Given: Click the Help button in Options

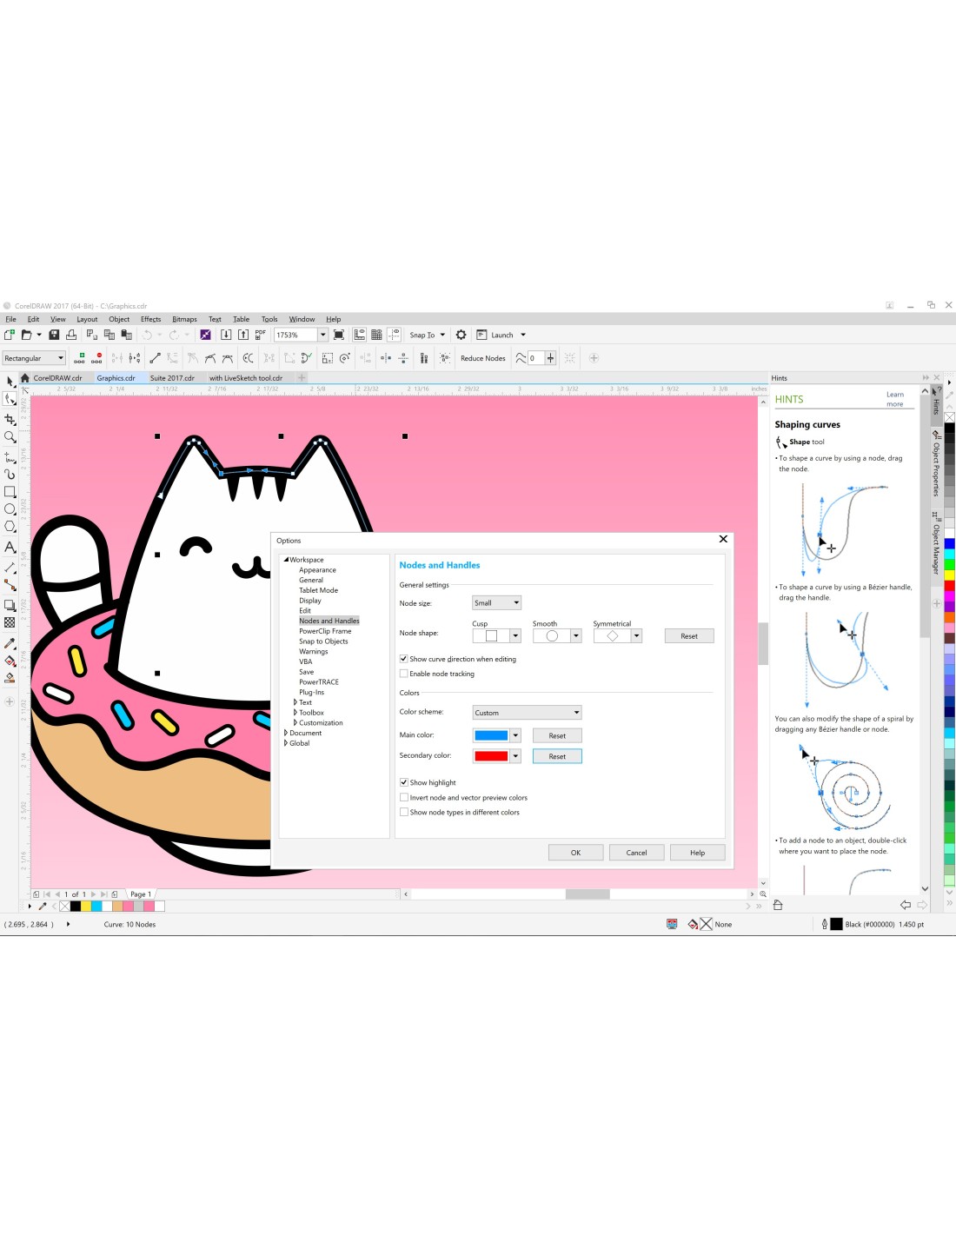Looking at the screenshot, I should (x=697, y=853).
